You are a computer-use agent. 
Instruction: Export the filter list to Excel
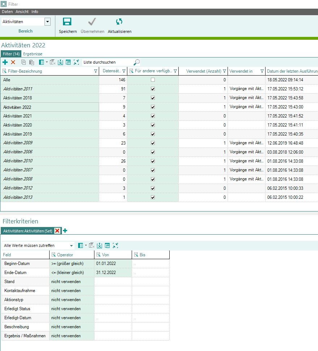[x=60, y=62]
